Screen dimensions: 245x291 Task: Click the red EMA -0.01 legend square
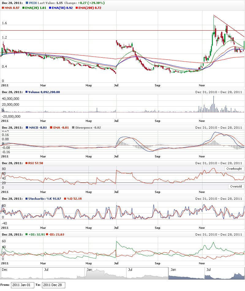point(51,127)
